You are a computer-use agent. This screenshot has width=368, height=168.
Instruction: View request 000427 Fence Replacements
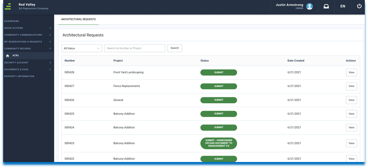click(x=351, y=86)
